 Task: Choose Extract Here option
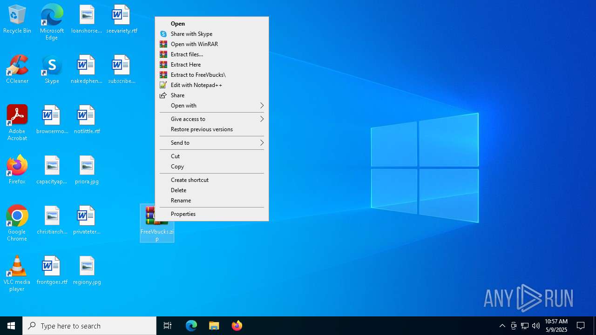(212, 65)
